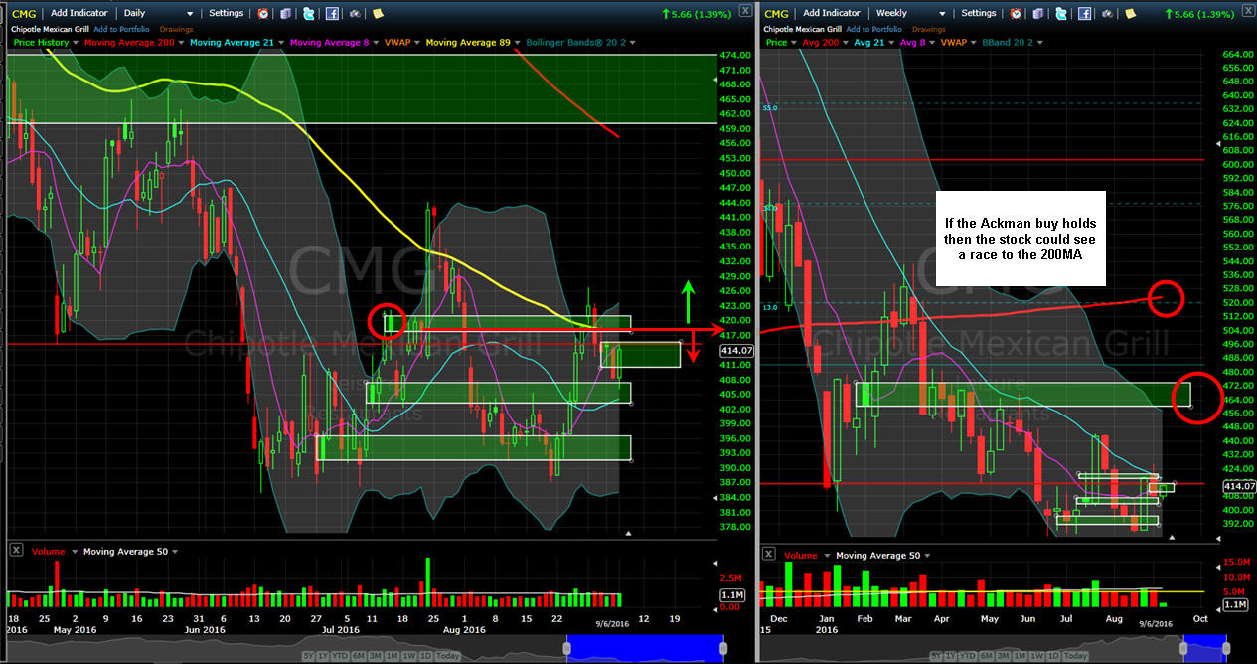The image size is (1257, 664).
Task: Open Add Indicator menu in daily chart
Action: click(80, 14)
